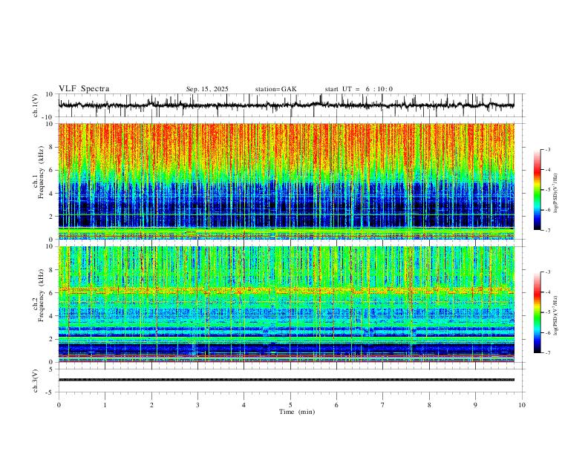Click the time axis tick label "7"
588x454 pixels.
[x=383, y=405]
